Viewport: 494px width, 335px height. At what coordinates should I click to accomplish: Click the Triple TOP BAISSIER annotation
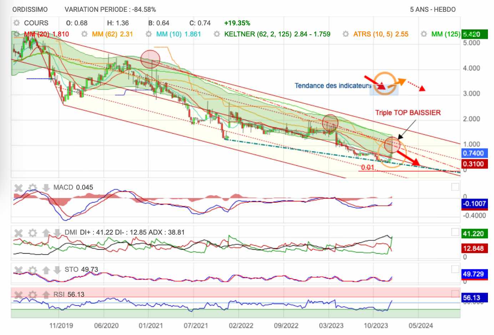408,112
